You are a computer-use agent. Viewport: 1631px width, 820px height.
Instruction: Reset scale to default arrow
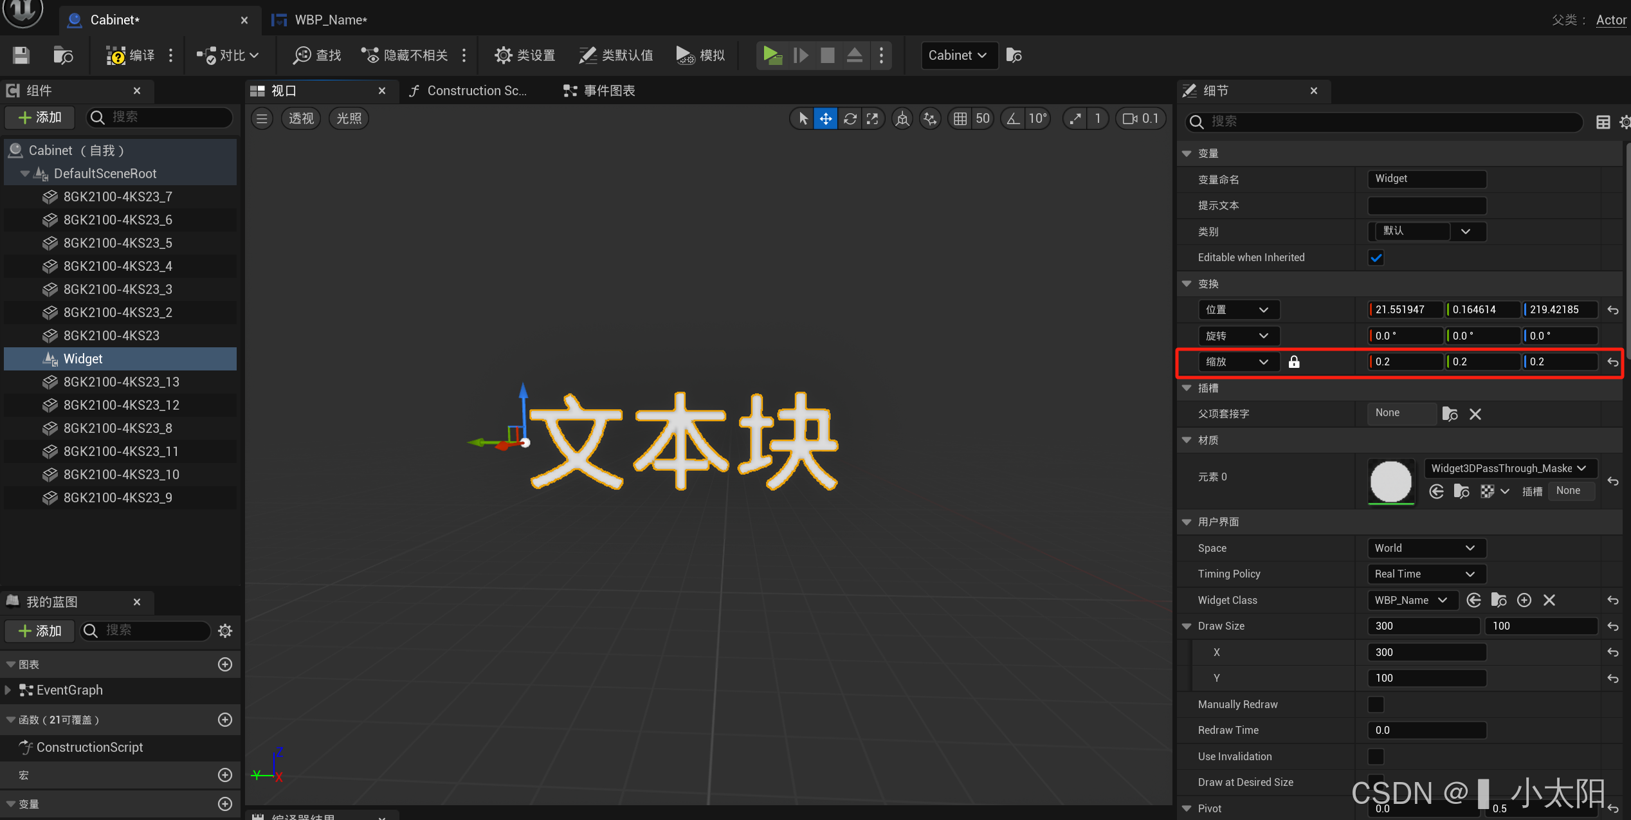tap(1612, 362)
